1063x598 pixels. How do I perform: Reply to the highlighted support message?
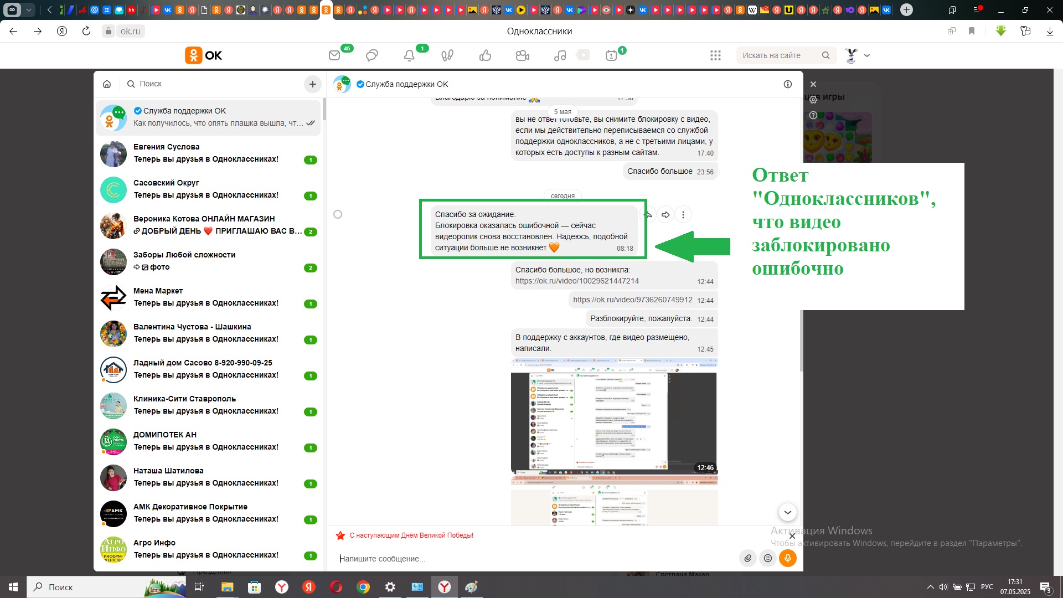point(648,215)
